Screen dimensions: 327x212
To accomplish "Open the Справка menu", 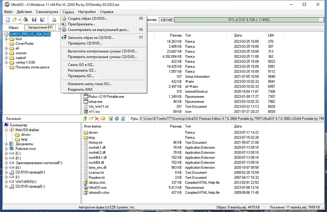I will pyautogui.click(x=107, y=12).
